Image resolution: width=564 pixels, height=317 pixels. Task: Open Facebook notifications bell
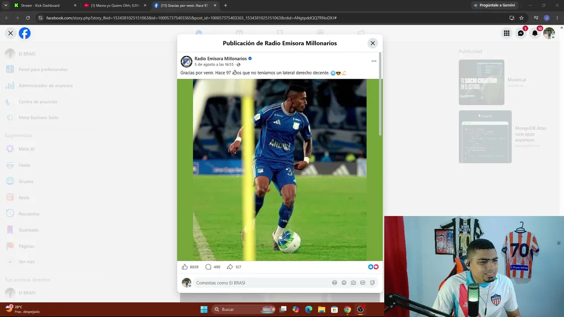(535, 33)
